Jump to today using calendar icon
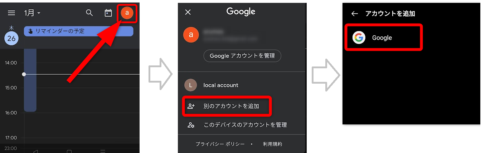Image resolution: width=481 pixels, height=153 pixels. (x=108, y=13)
